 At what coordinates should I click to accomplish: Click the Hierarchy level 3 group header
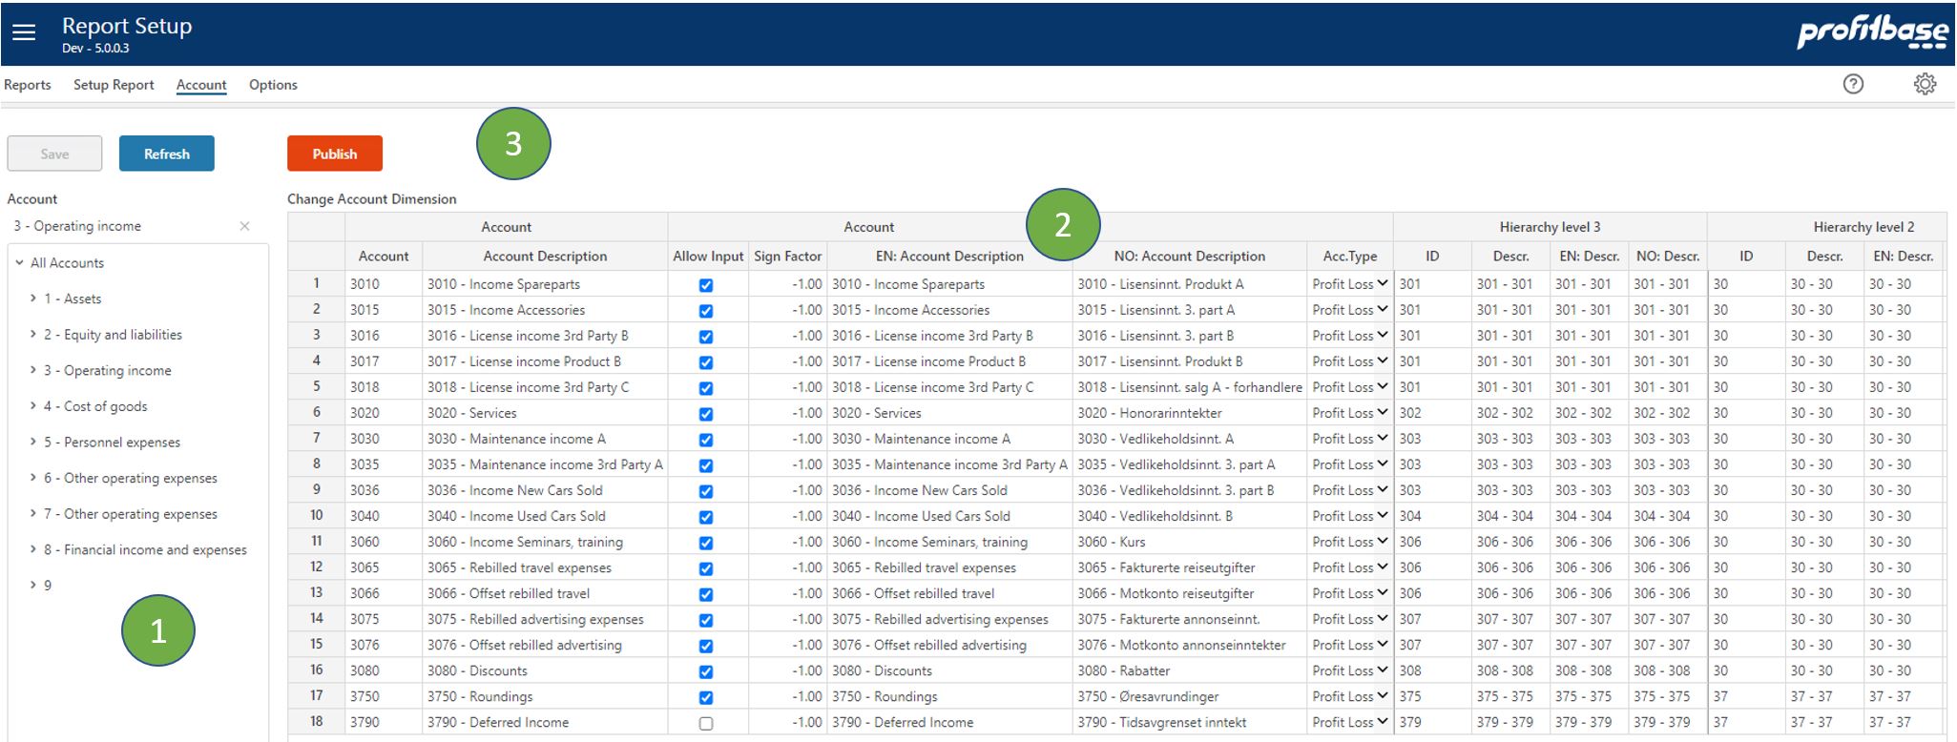point(1550,227)
